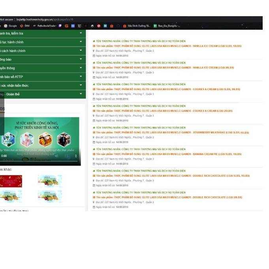Open Vanilla Ice Cream (LOẠI 20LBS) product link
Viewport: 269px width, 269px height.
pyautogui.click(x=165, y=68)
